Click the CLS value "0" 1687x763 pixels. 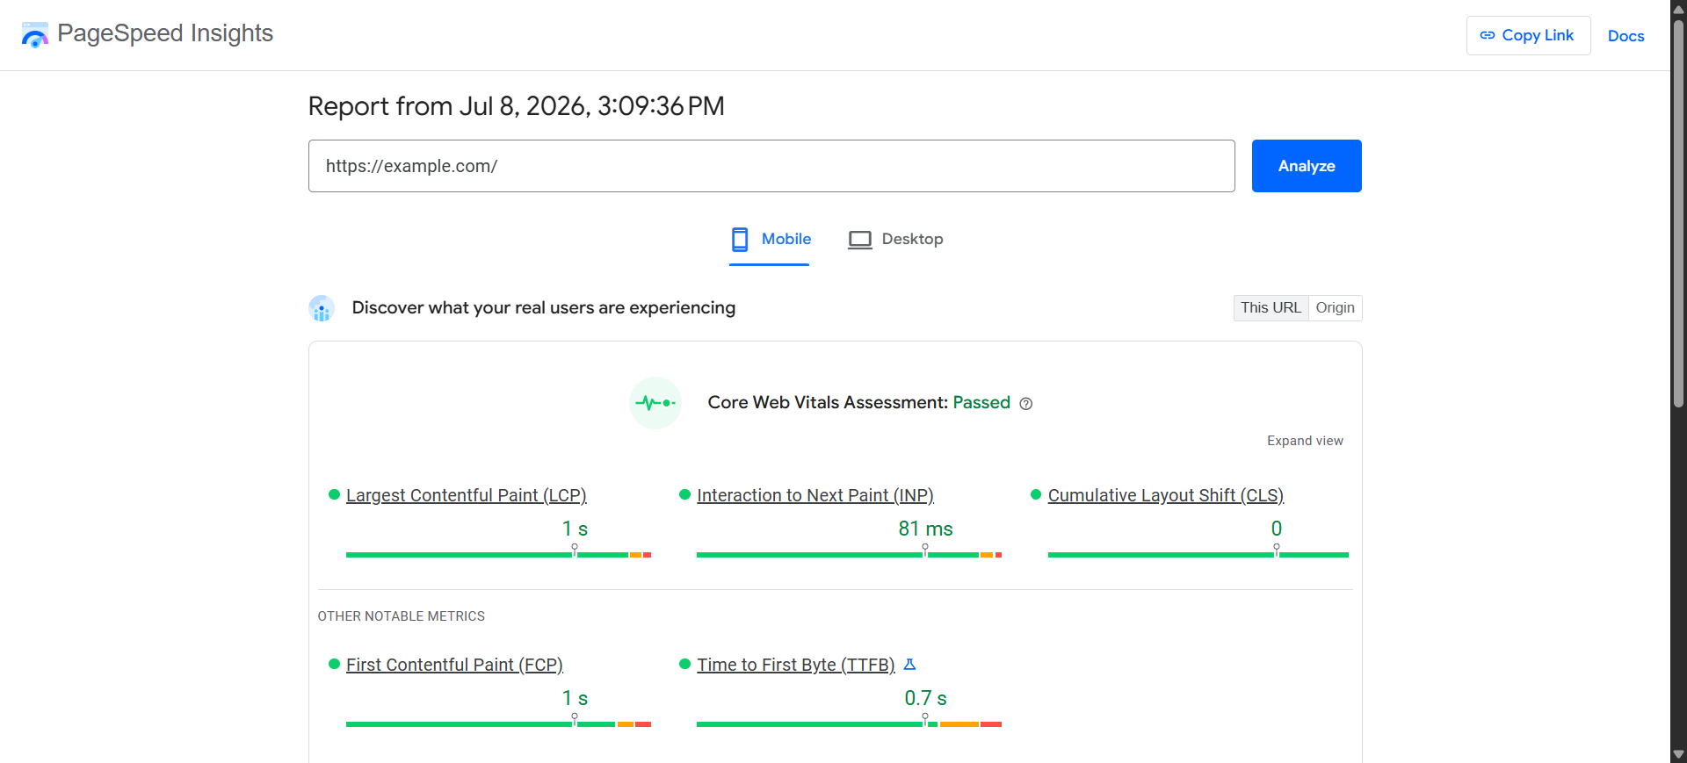[x=1277, y=529]
